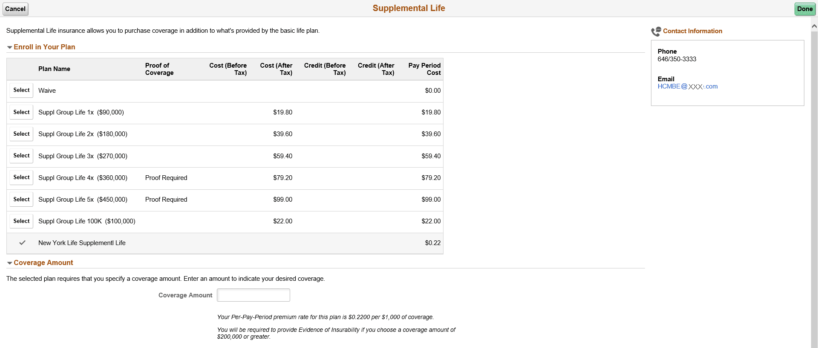
Task: Select Suppl Group Life 100K plan
Action: click(x=21, y=221)
